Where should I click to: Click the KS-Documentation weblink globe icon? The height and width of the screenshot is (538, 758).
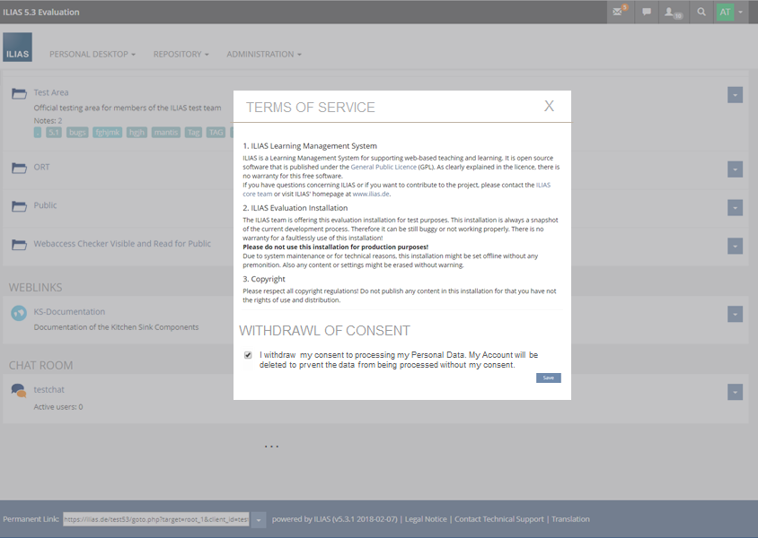(x=19, y=313)
